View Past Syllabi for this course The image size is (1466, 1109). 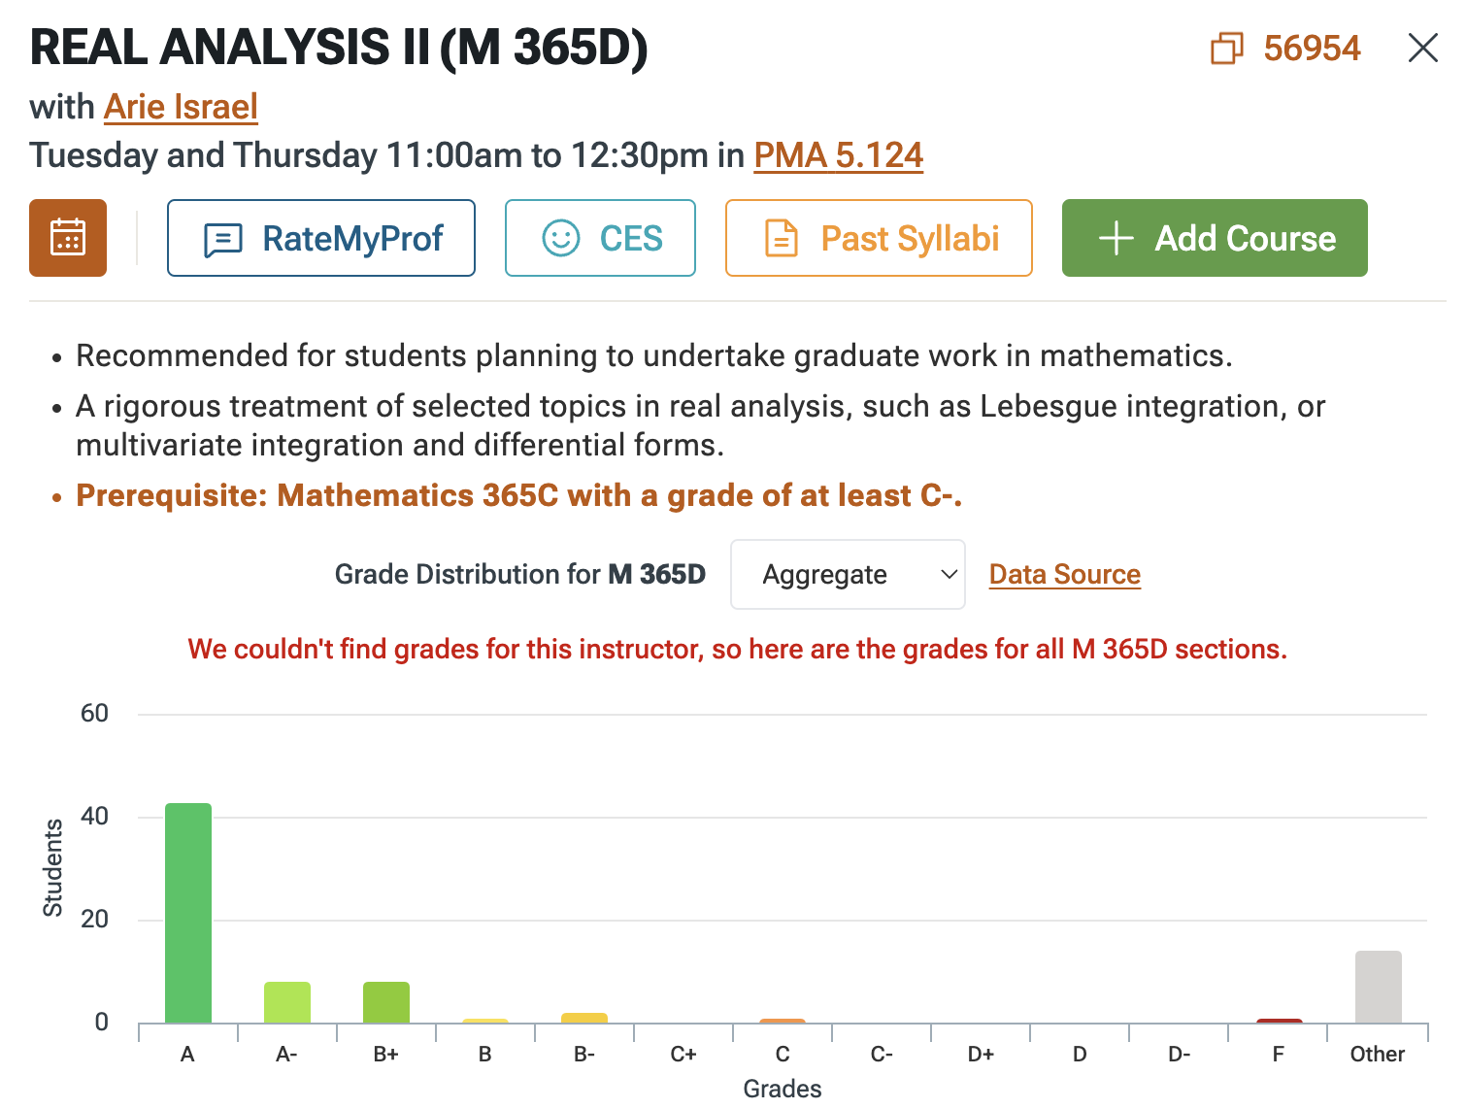[878, 238]
